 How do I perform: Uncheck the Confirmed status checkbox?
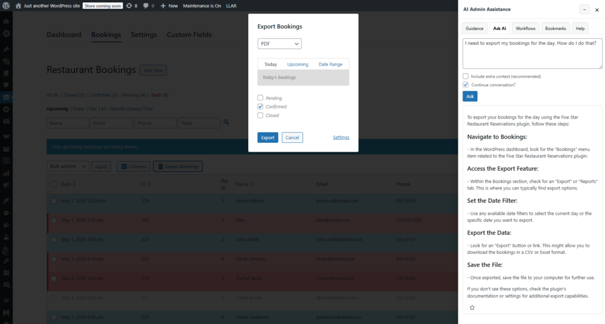(261, 106)
